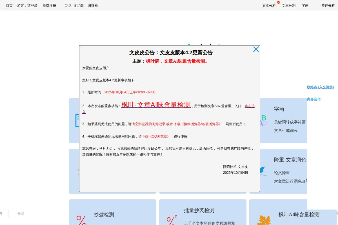Open the 字画 card title
This screenshot has width=338, height=225.
point(279,109)
